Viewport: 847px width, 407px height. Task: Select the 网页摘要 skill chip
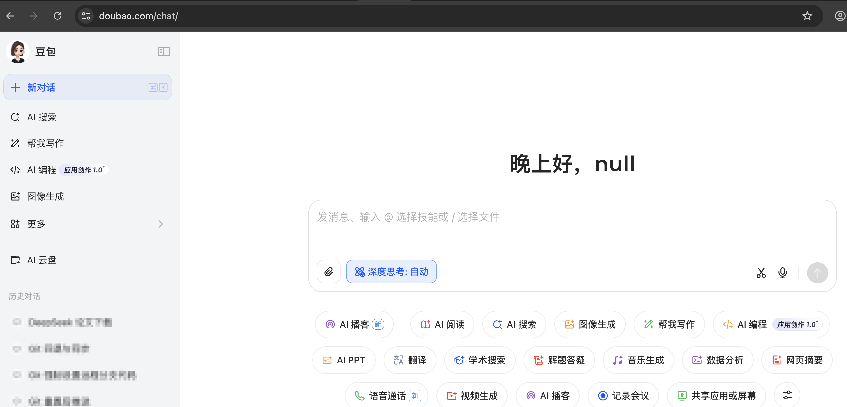797,360
